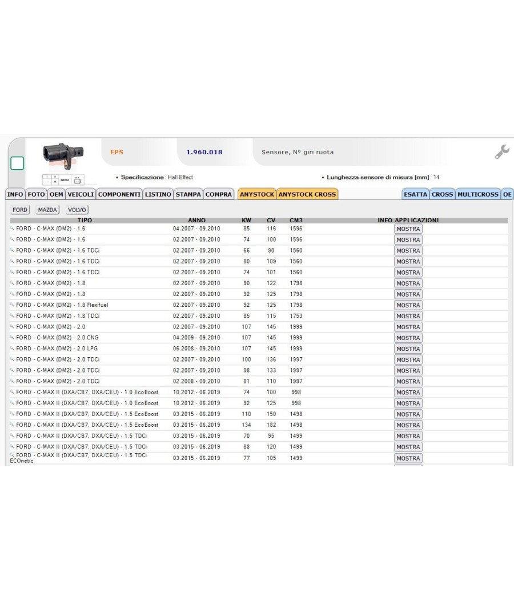Click MOSTRA for C-MAX 2.0 LPG

(x=408, y=349)
